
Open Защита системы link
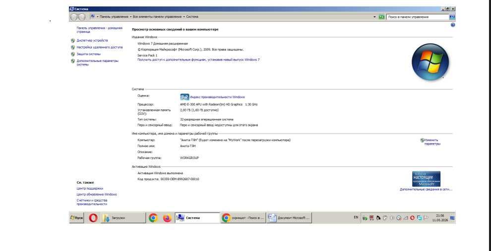(89, 54)
